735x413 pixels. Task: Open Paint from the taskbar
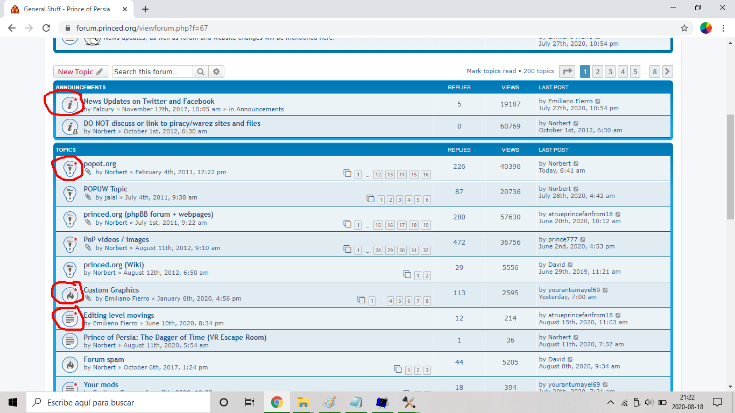coord(329,402)
